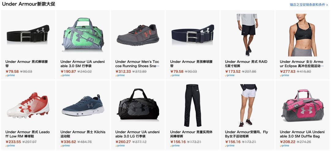Screen dimensions: 331x151
Task: Open the Armour Eclipse sports bra photo
Action: [302, 35]
